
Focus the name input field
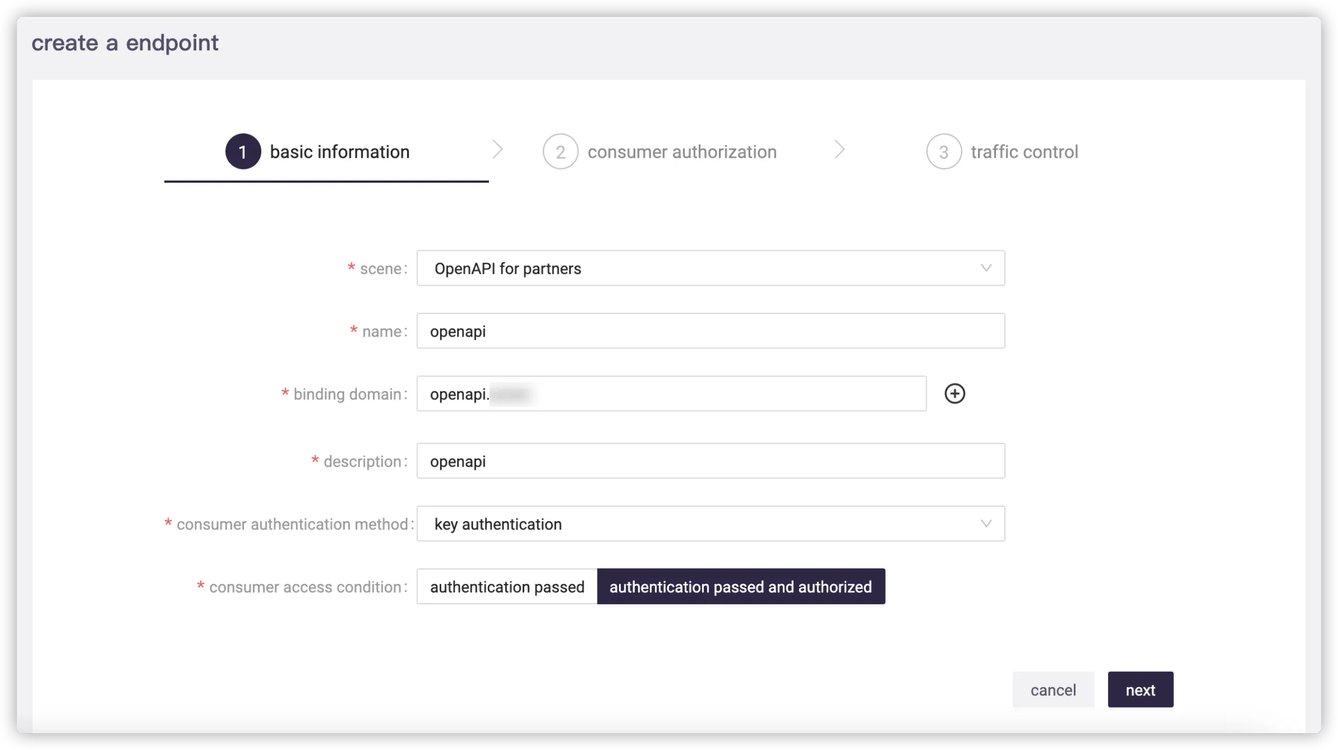[x=710, y=331]
